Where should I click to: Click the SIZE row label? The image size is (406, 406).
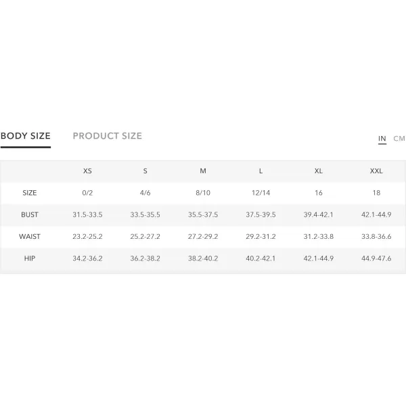coord(30,193)
